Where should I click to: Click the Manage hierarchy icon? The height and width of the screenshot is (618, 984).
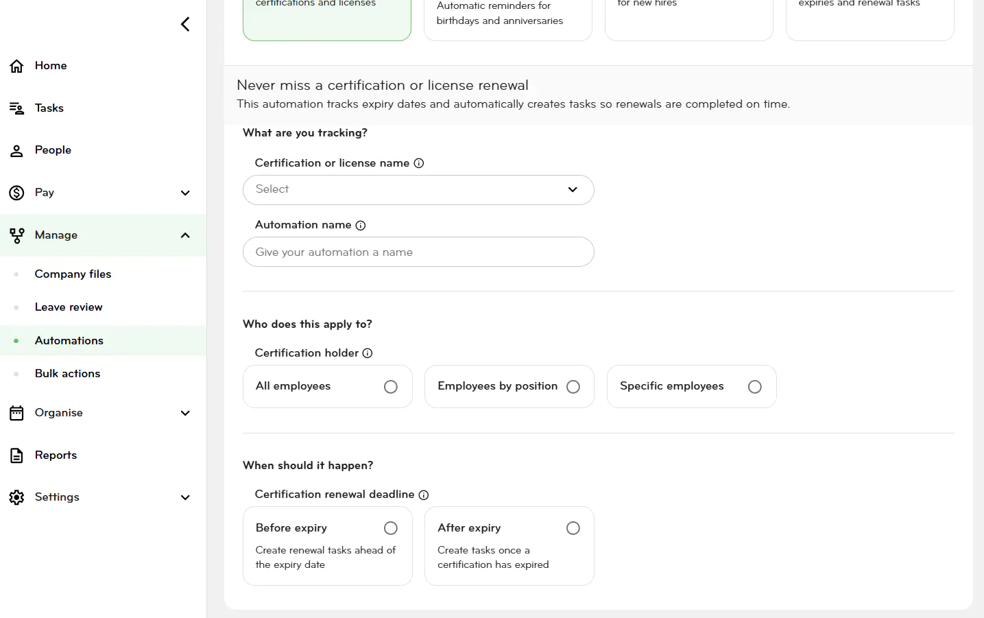(17, 235)
